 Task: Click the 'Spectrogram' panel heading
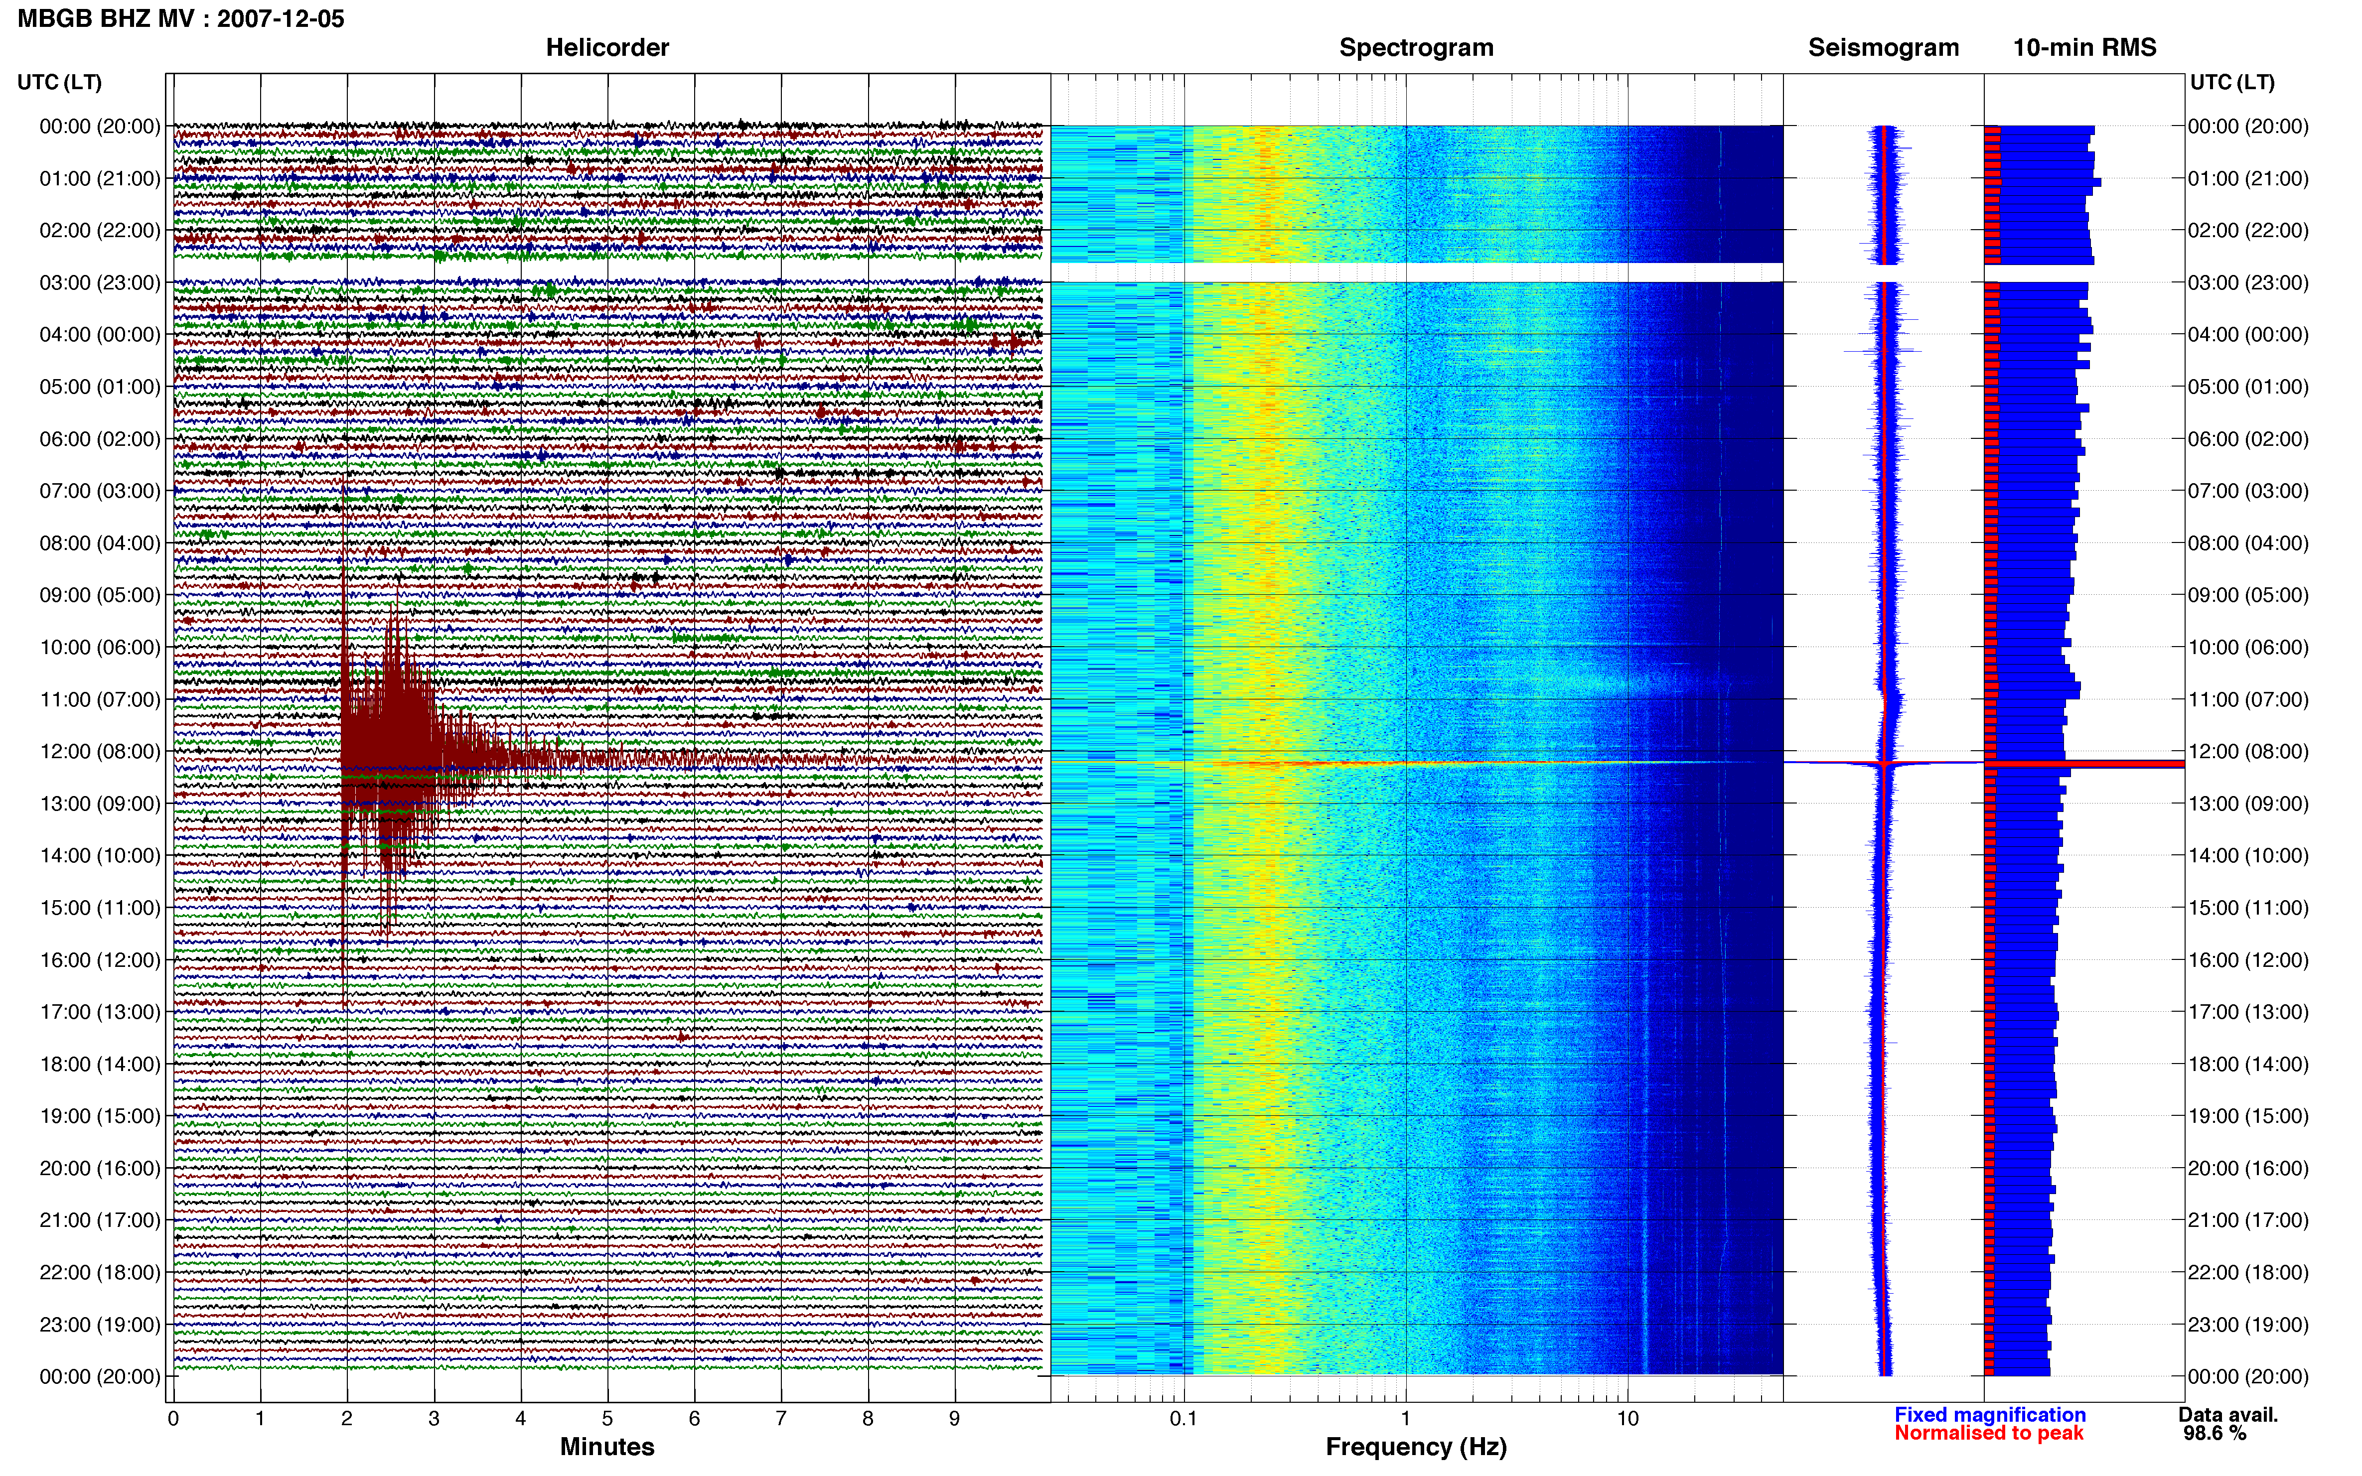[1416, 48]
